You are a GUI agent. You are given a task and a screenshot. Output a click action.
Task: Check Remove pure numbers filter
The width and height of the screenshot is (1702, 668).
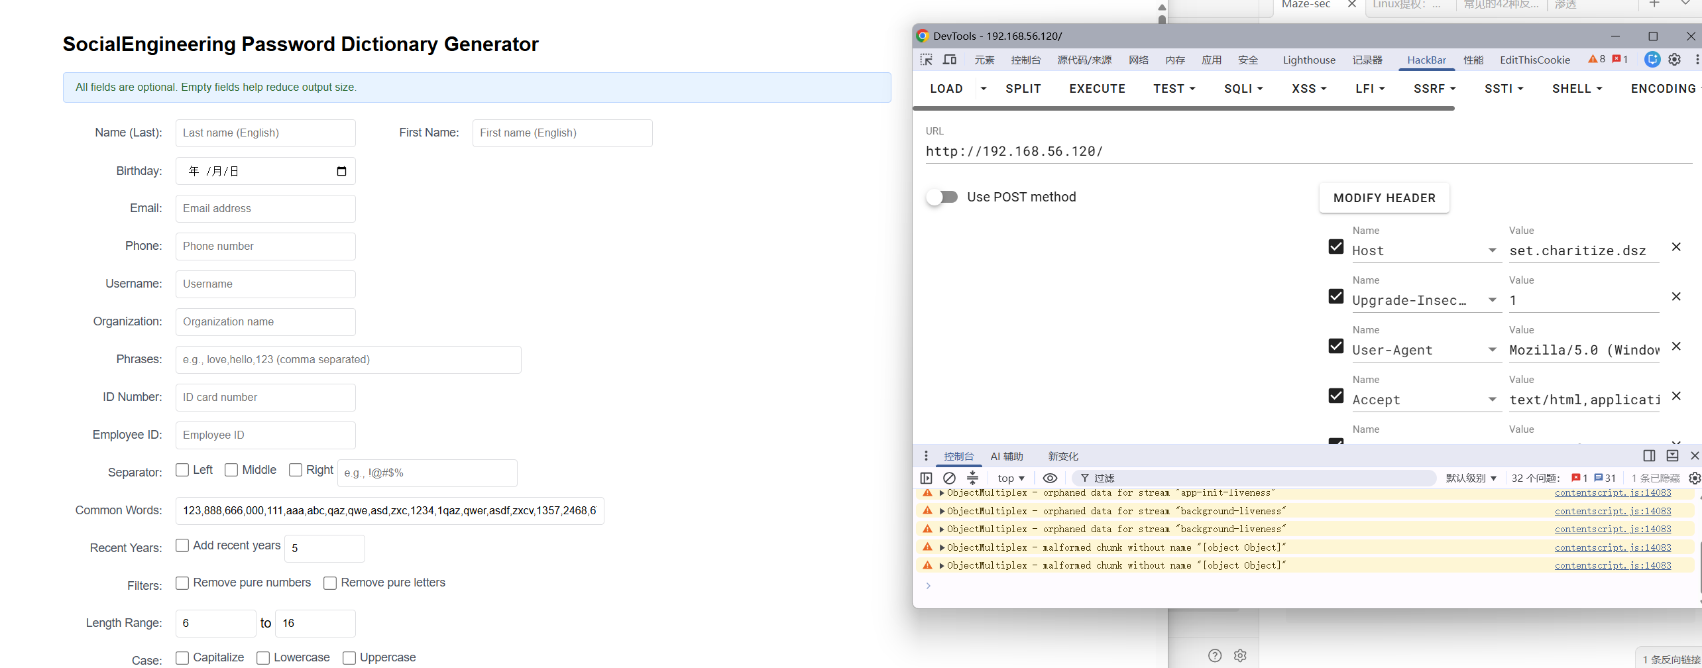(182, 583)
